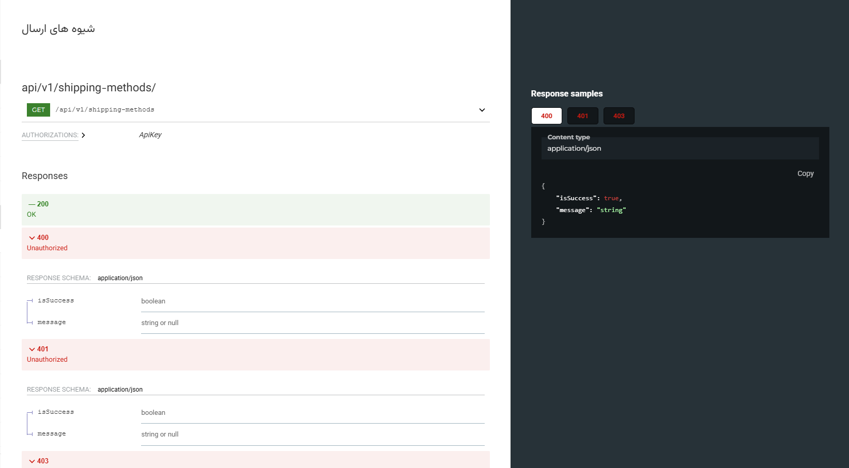Select the 400 response sample tab

tap(546, 116)
